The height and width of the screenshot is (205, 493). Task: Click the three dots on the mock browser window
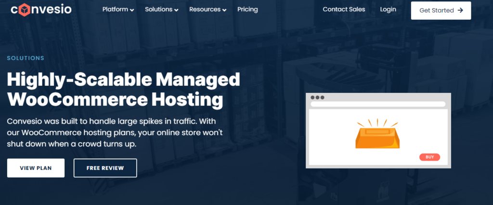[317, 97]
